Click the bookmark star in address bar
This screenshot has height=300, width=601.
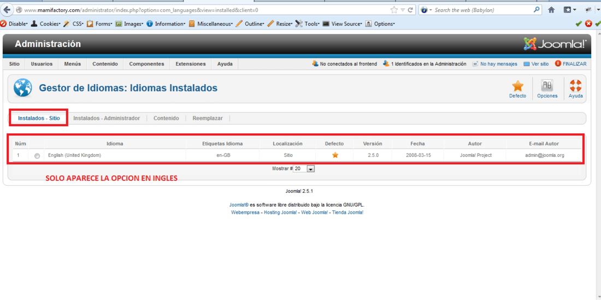(393, 10)
